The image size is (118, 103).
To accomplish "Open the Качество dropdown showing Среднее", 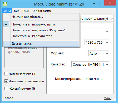I will pyautogui.click(x=90, y=64).
